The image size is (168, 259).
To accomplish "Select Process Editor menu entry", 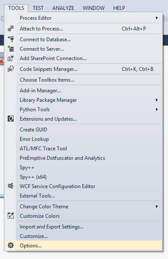I will coord(83,18).
